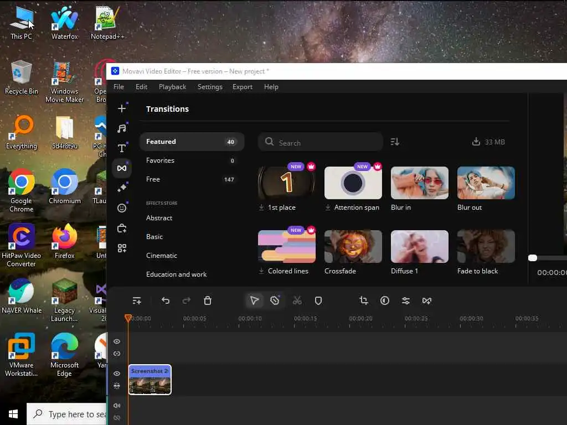Toggle visibility of upper video track

tap(117, 341)
